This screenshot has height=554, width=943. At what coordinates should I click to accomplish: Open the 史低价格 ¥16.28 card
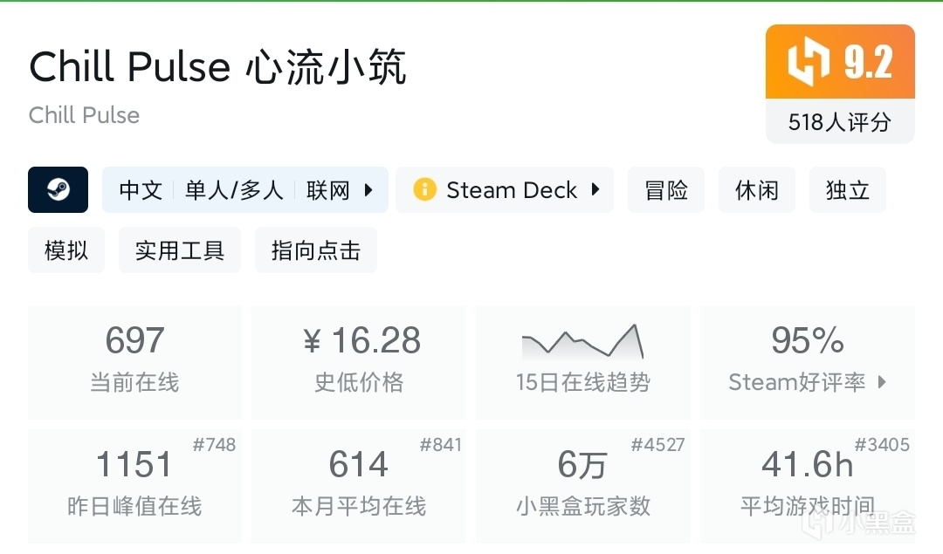[359, 361]
